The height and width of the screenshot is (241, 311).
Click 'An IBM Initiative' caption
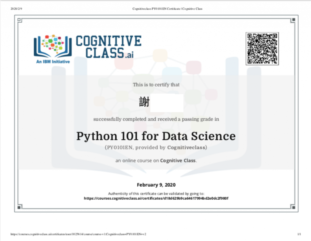coord(53,62)
